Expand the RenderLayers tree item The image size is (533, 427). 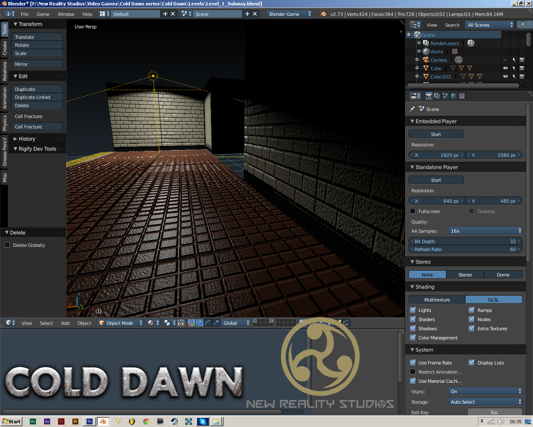tap(419, 43)
